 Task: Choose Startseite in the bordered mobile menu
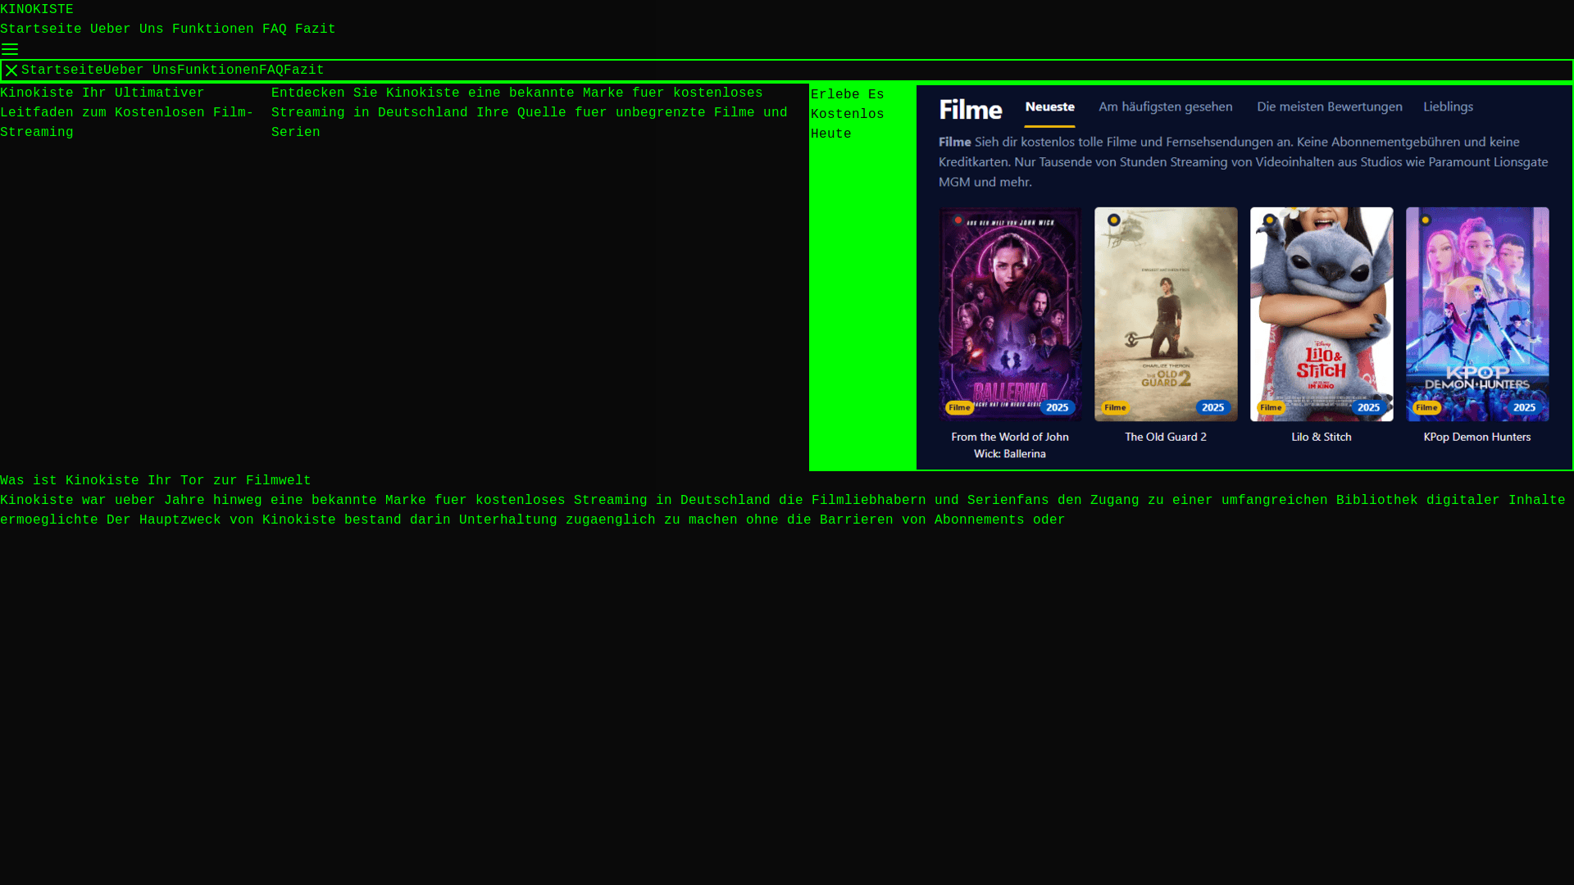click(x=62, y=70)
